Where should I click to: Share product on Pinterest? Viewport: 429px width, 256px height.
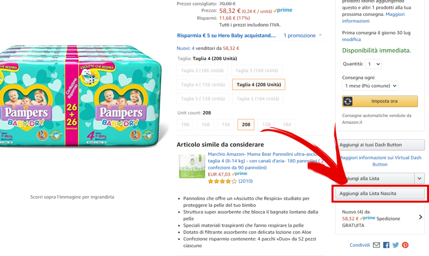pyautogui.click(x=405, y=245)
